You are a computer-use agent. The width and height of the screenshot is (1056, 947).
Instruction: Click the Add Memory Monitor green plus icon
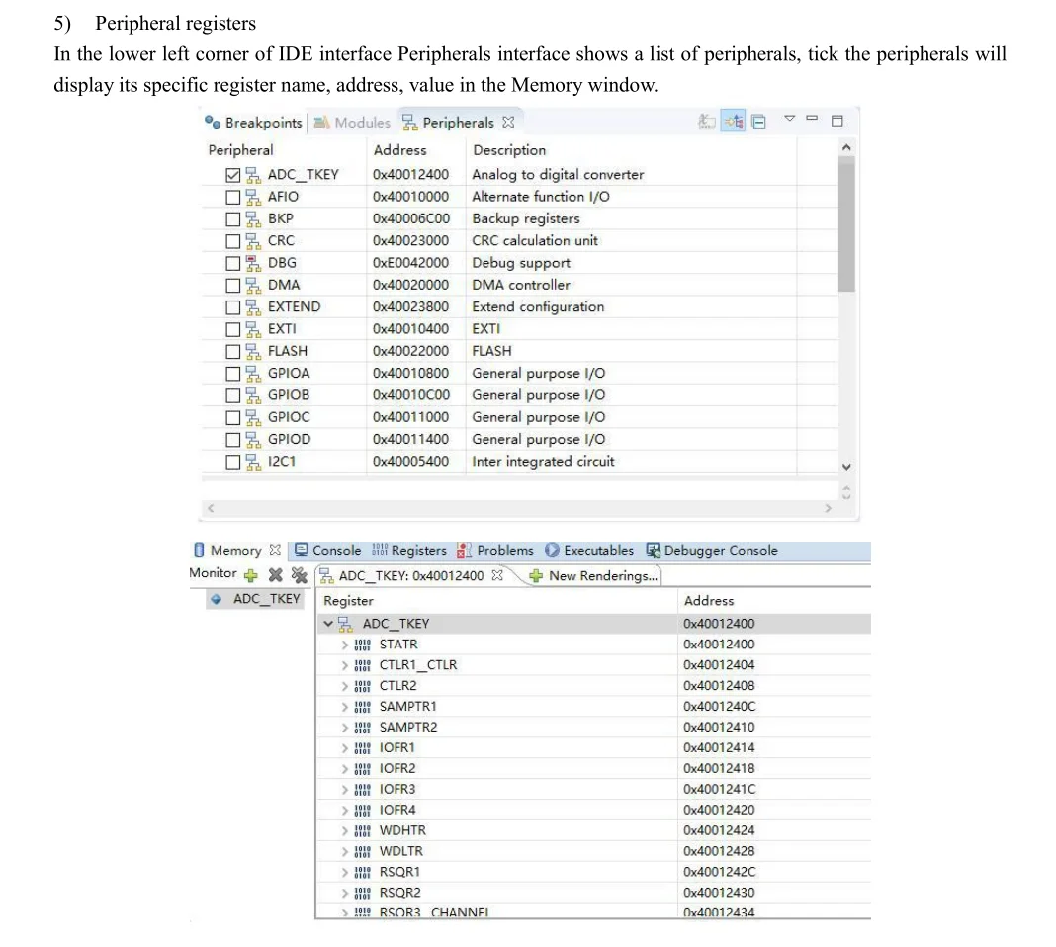pos(250,575)
